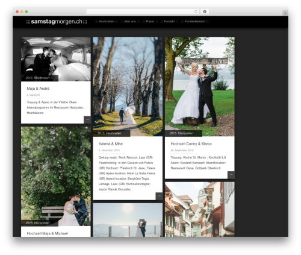The image size is (301, 255).
Task: Open the Valeria & Mike post title
Action: point(111,143)
